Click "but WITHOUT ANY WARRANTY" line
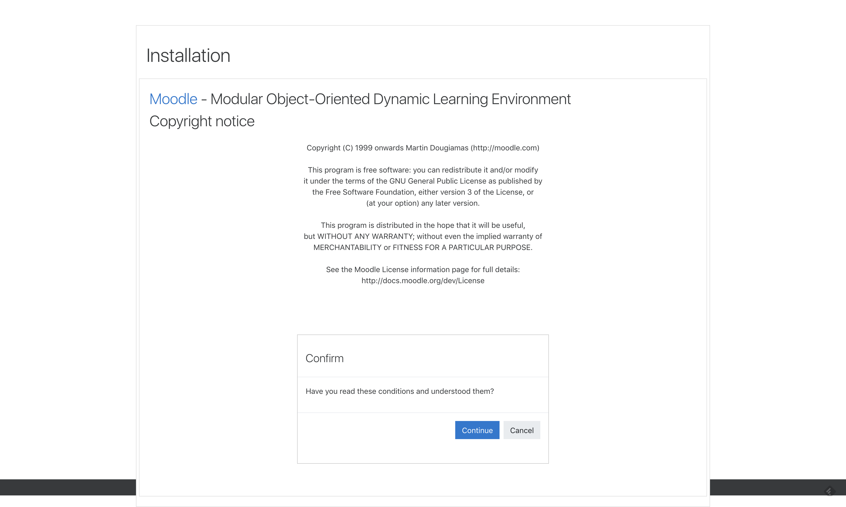Screen dimensions: 846x507 click(x=423, y=236)
